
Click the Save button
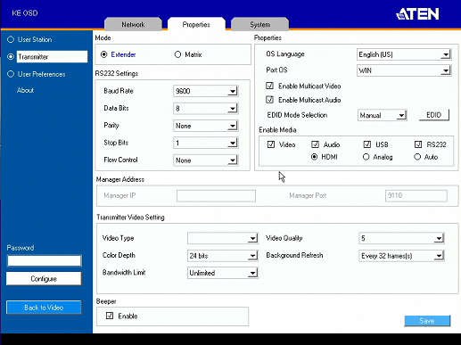point(427,321)
